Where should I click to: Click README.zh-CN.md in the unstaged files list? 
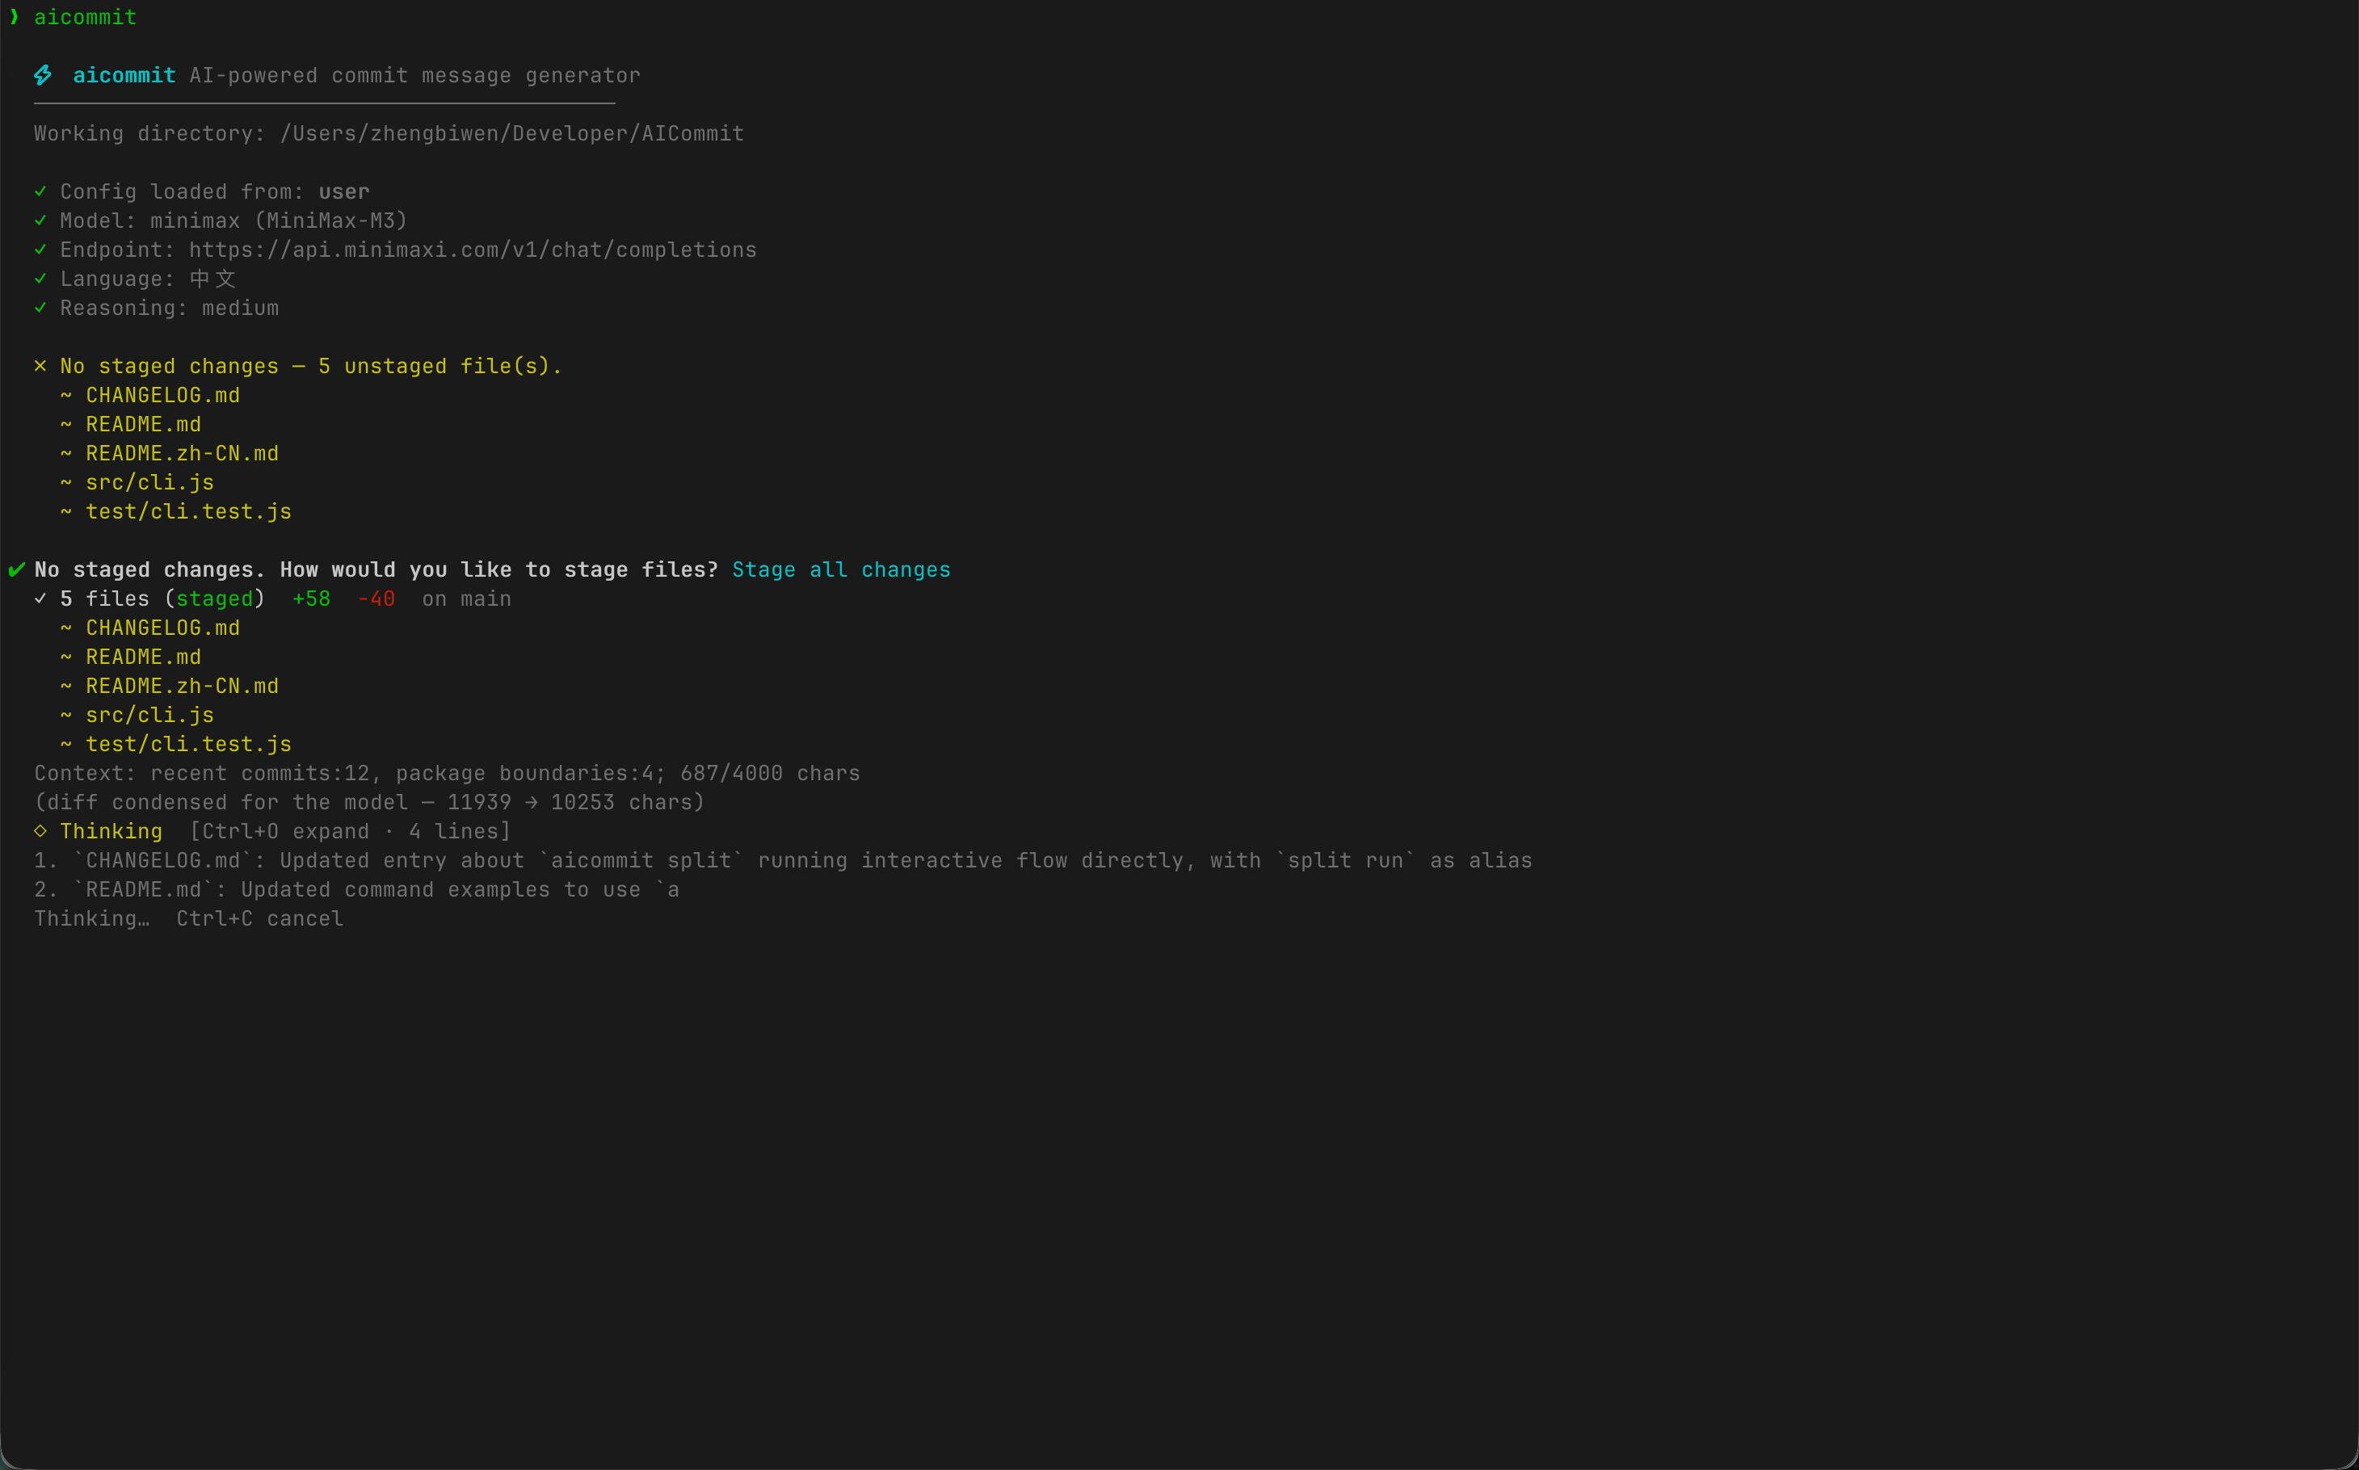(x=183, y=454)
